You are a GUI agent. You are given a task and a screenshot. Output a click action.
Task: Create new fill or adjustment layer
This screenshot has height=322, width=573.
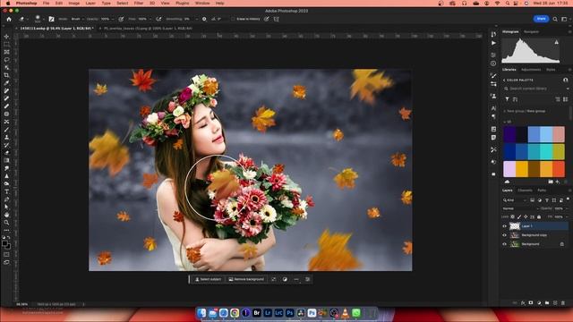point(539,303)
